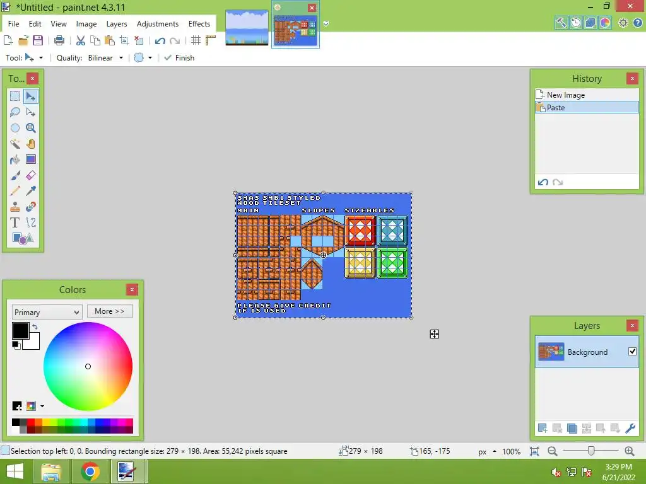Select the Paint Bucket tool
Viewport: 646px width, 484px height.
(15, 159)
